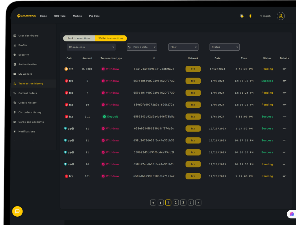
Task: Open details for the 101 trx withdraw
Action: 284,176
